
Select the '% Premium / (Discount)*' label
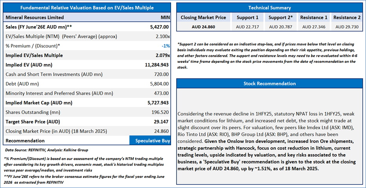33,46
